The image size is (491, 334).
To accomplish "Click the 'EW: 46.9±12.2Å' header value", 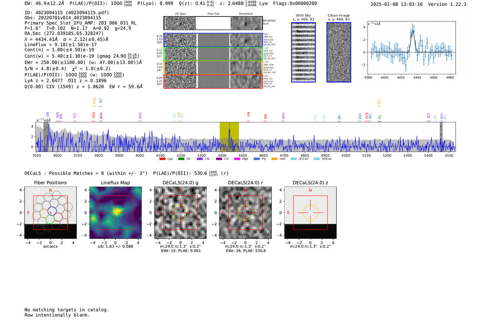I will click(45, 4).
